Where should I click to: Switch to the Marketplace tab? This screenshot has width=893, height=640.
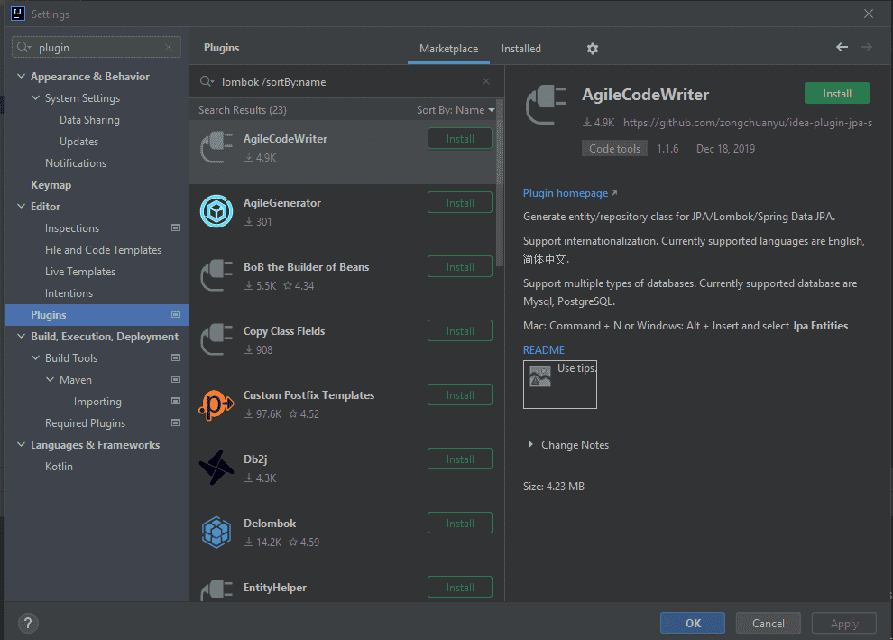[448, 49]
